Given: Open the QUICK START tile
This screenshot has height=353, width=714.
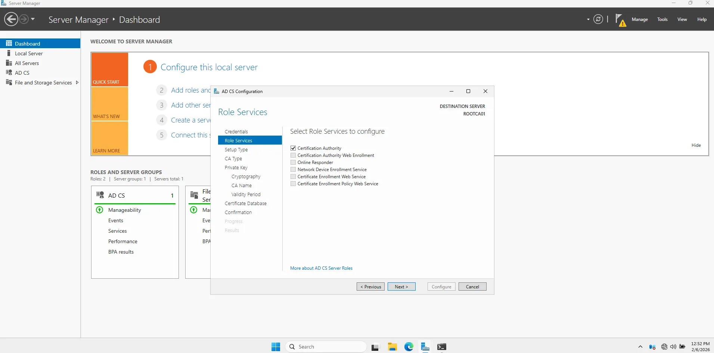Looking at the screenshot, I should [x=109, y=69].
